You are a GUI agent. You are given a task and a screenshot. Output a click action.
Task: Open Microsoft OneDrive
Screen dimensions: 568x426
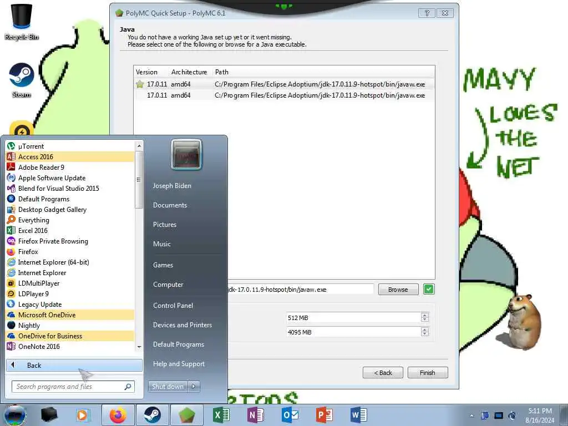pos(70,315)
